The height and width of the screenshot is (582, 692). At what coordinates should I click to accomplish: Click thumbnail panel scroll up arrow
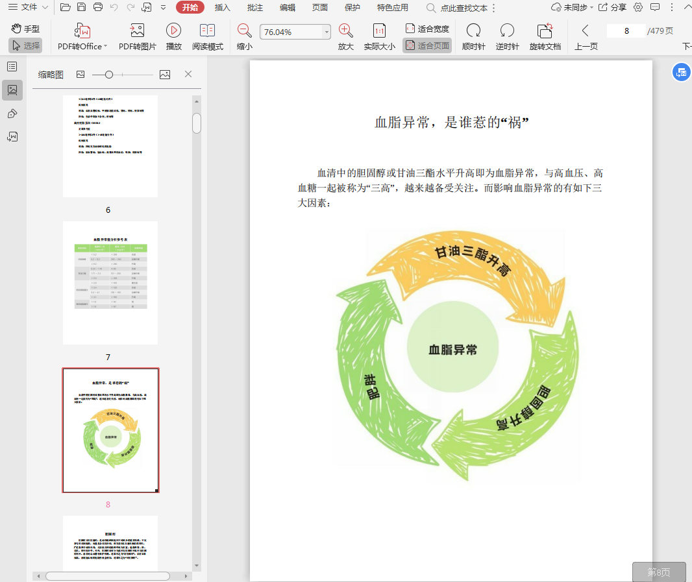coord(197,101)
